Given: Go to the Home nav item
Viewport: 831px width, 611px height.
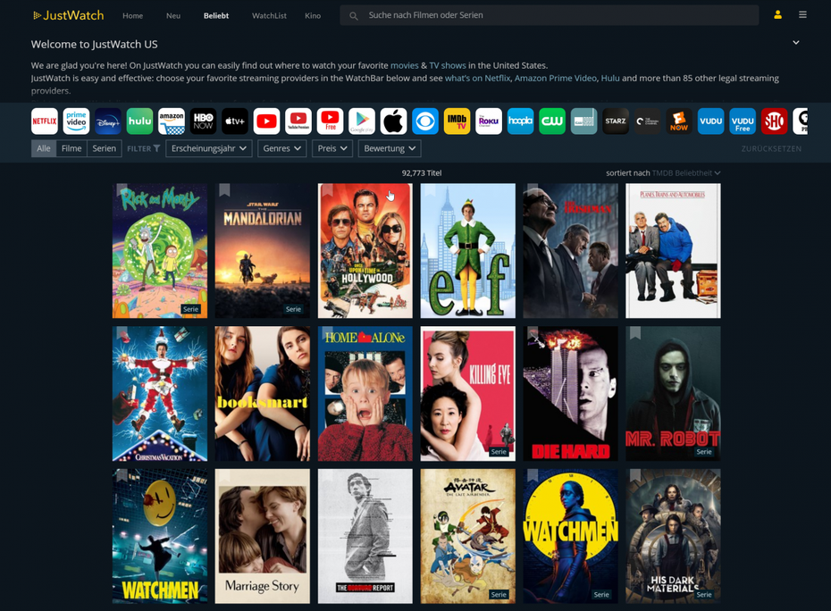Looking at the screenshot, I should point(132,15).
